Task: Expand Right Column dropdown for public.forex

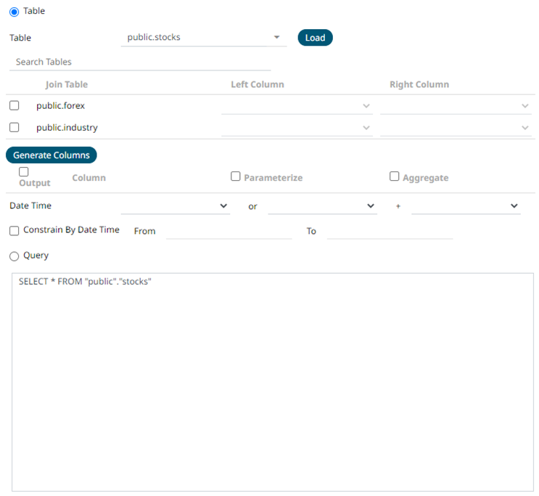Action: pos(456,106)
